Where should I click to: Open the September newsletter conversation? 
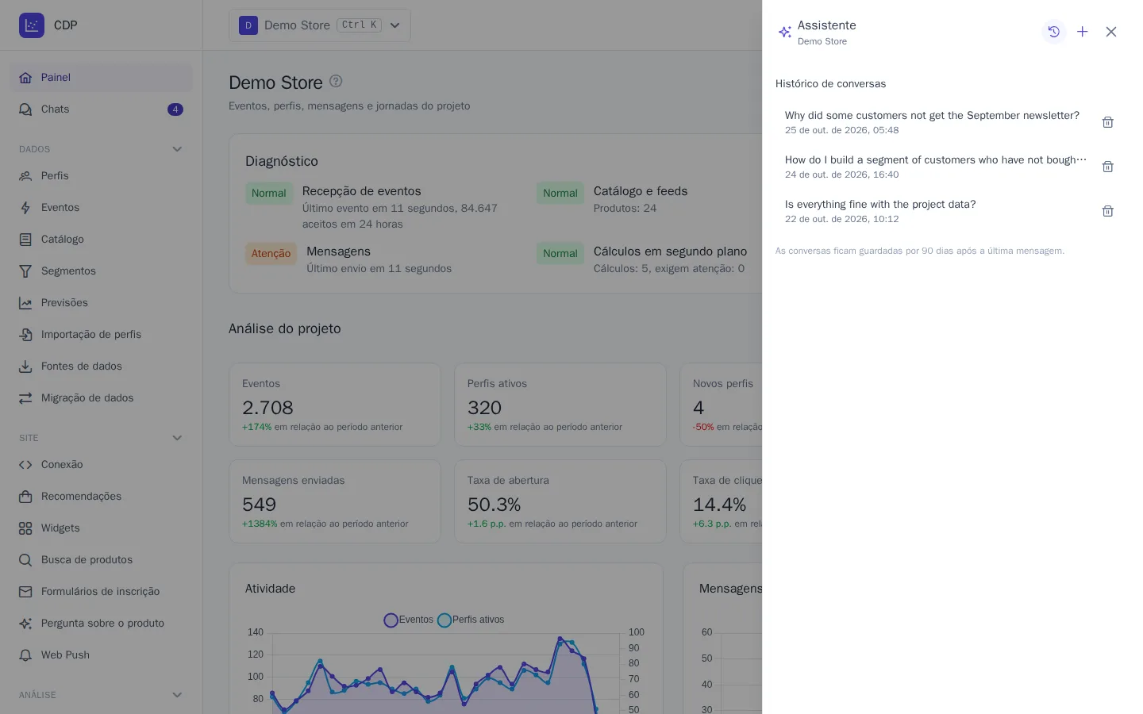pos(933,122)
